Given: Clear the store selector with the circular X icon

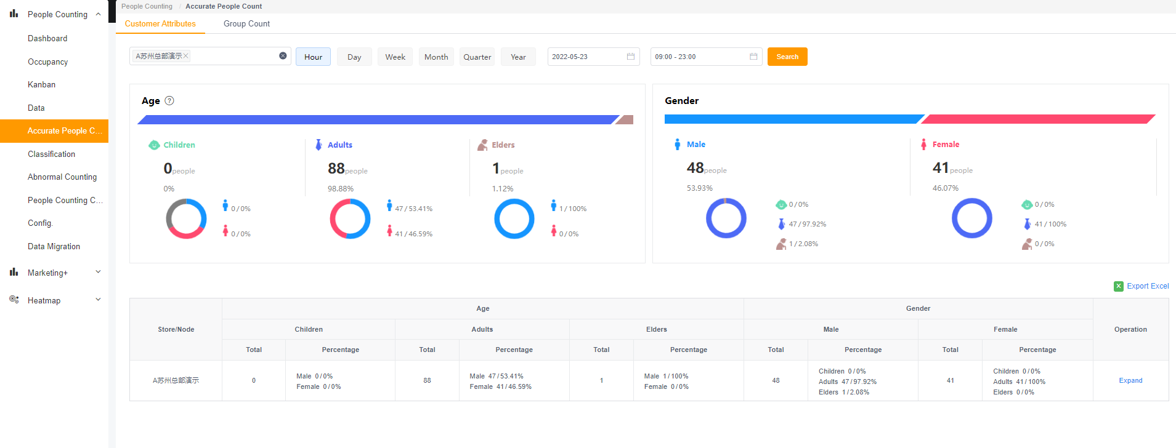Looking at the screenshot, I should 283,56.
